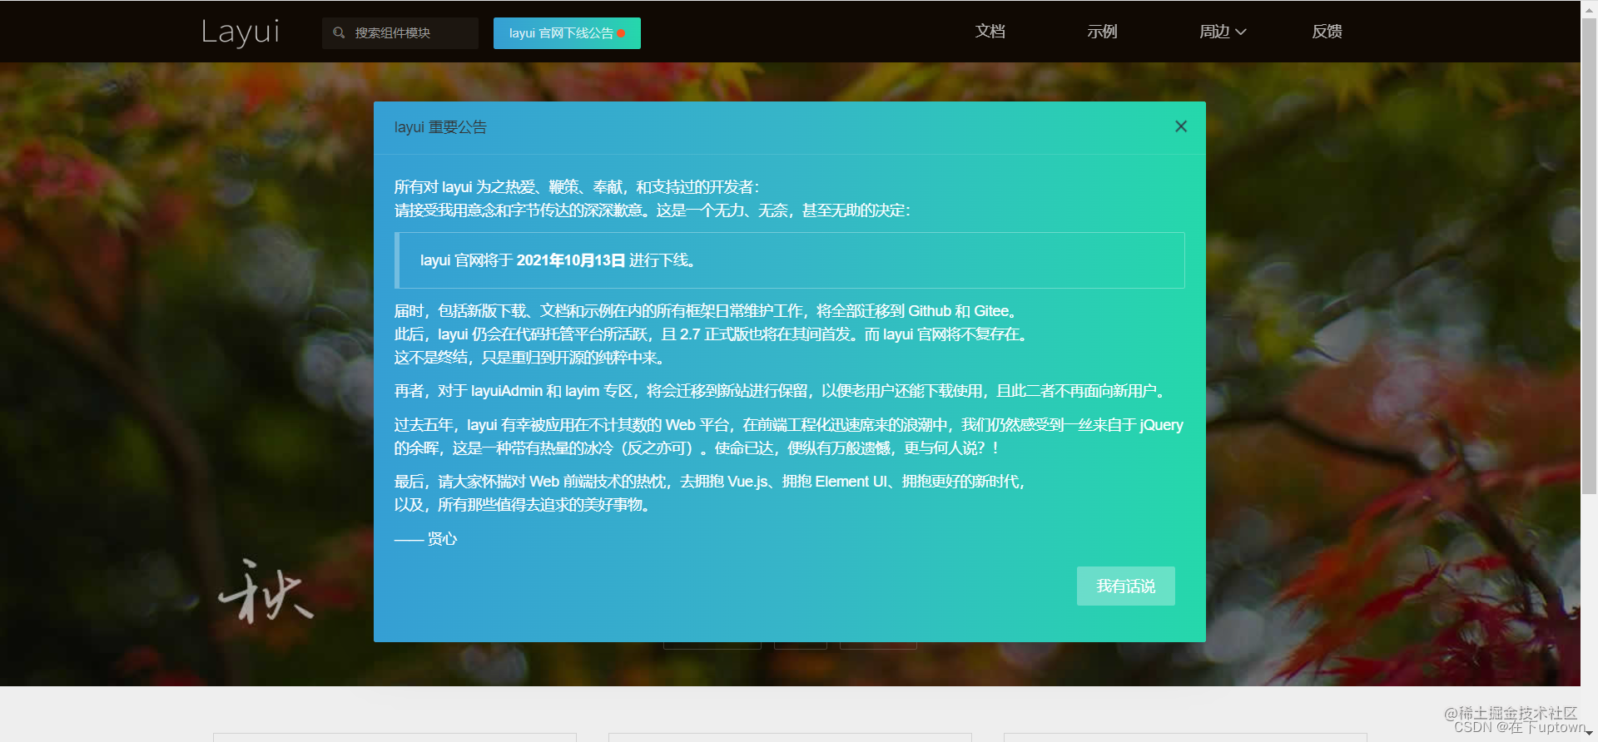
Task: Click paragraph about layuiAdmin 和 layim 专区
Action: tap(782, 391)
